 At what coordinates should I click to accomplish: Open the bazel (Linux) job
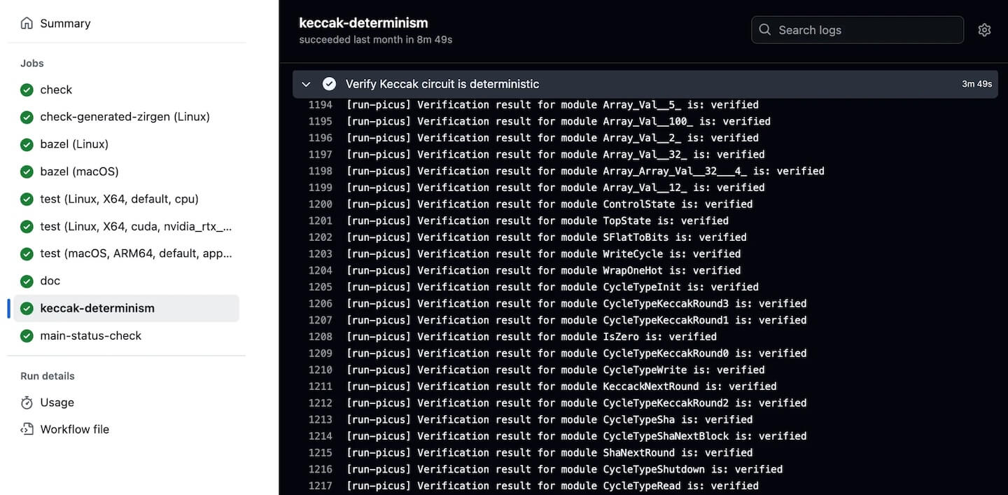coord(74,144)
